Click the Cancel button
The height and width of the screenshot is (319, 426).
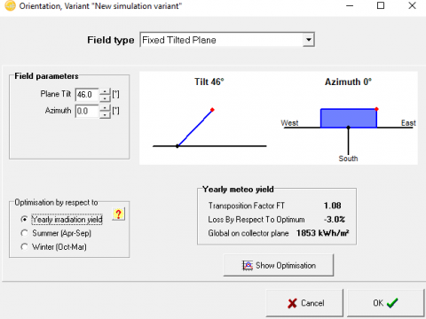coord(304,303)
